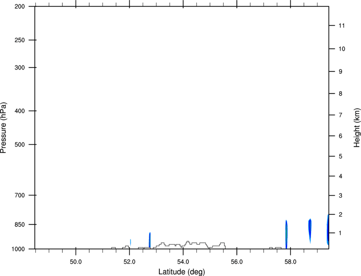This screenshot has height=276, width=361.
Task: Click the 6 km height label
Action: pos(341,136)
